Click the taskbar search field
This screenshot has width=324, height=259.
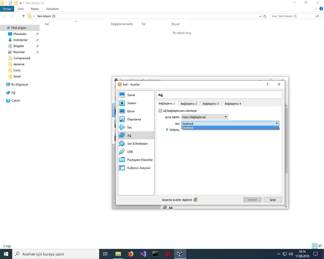56,254
